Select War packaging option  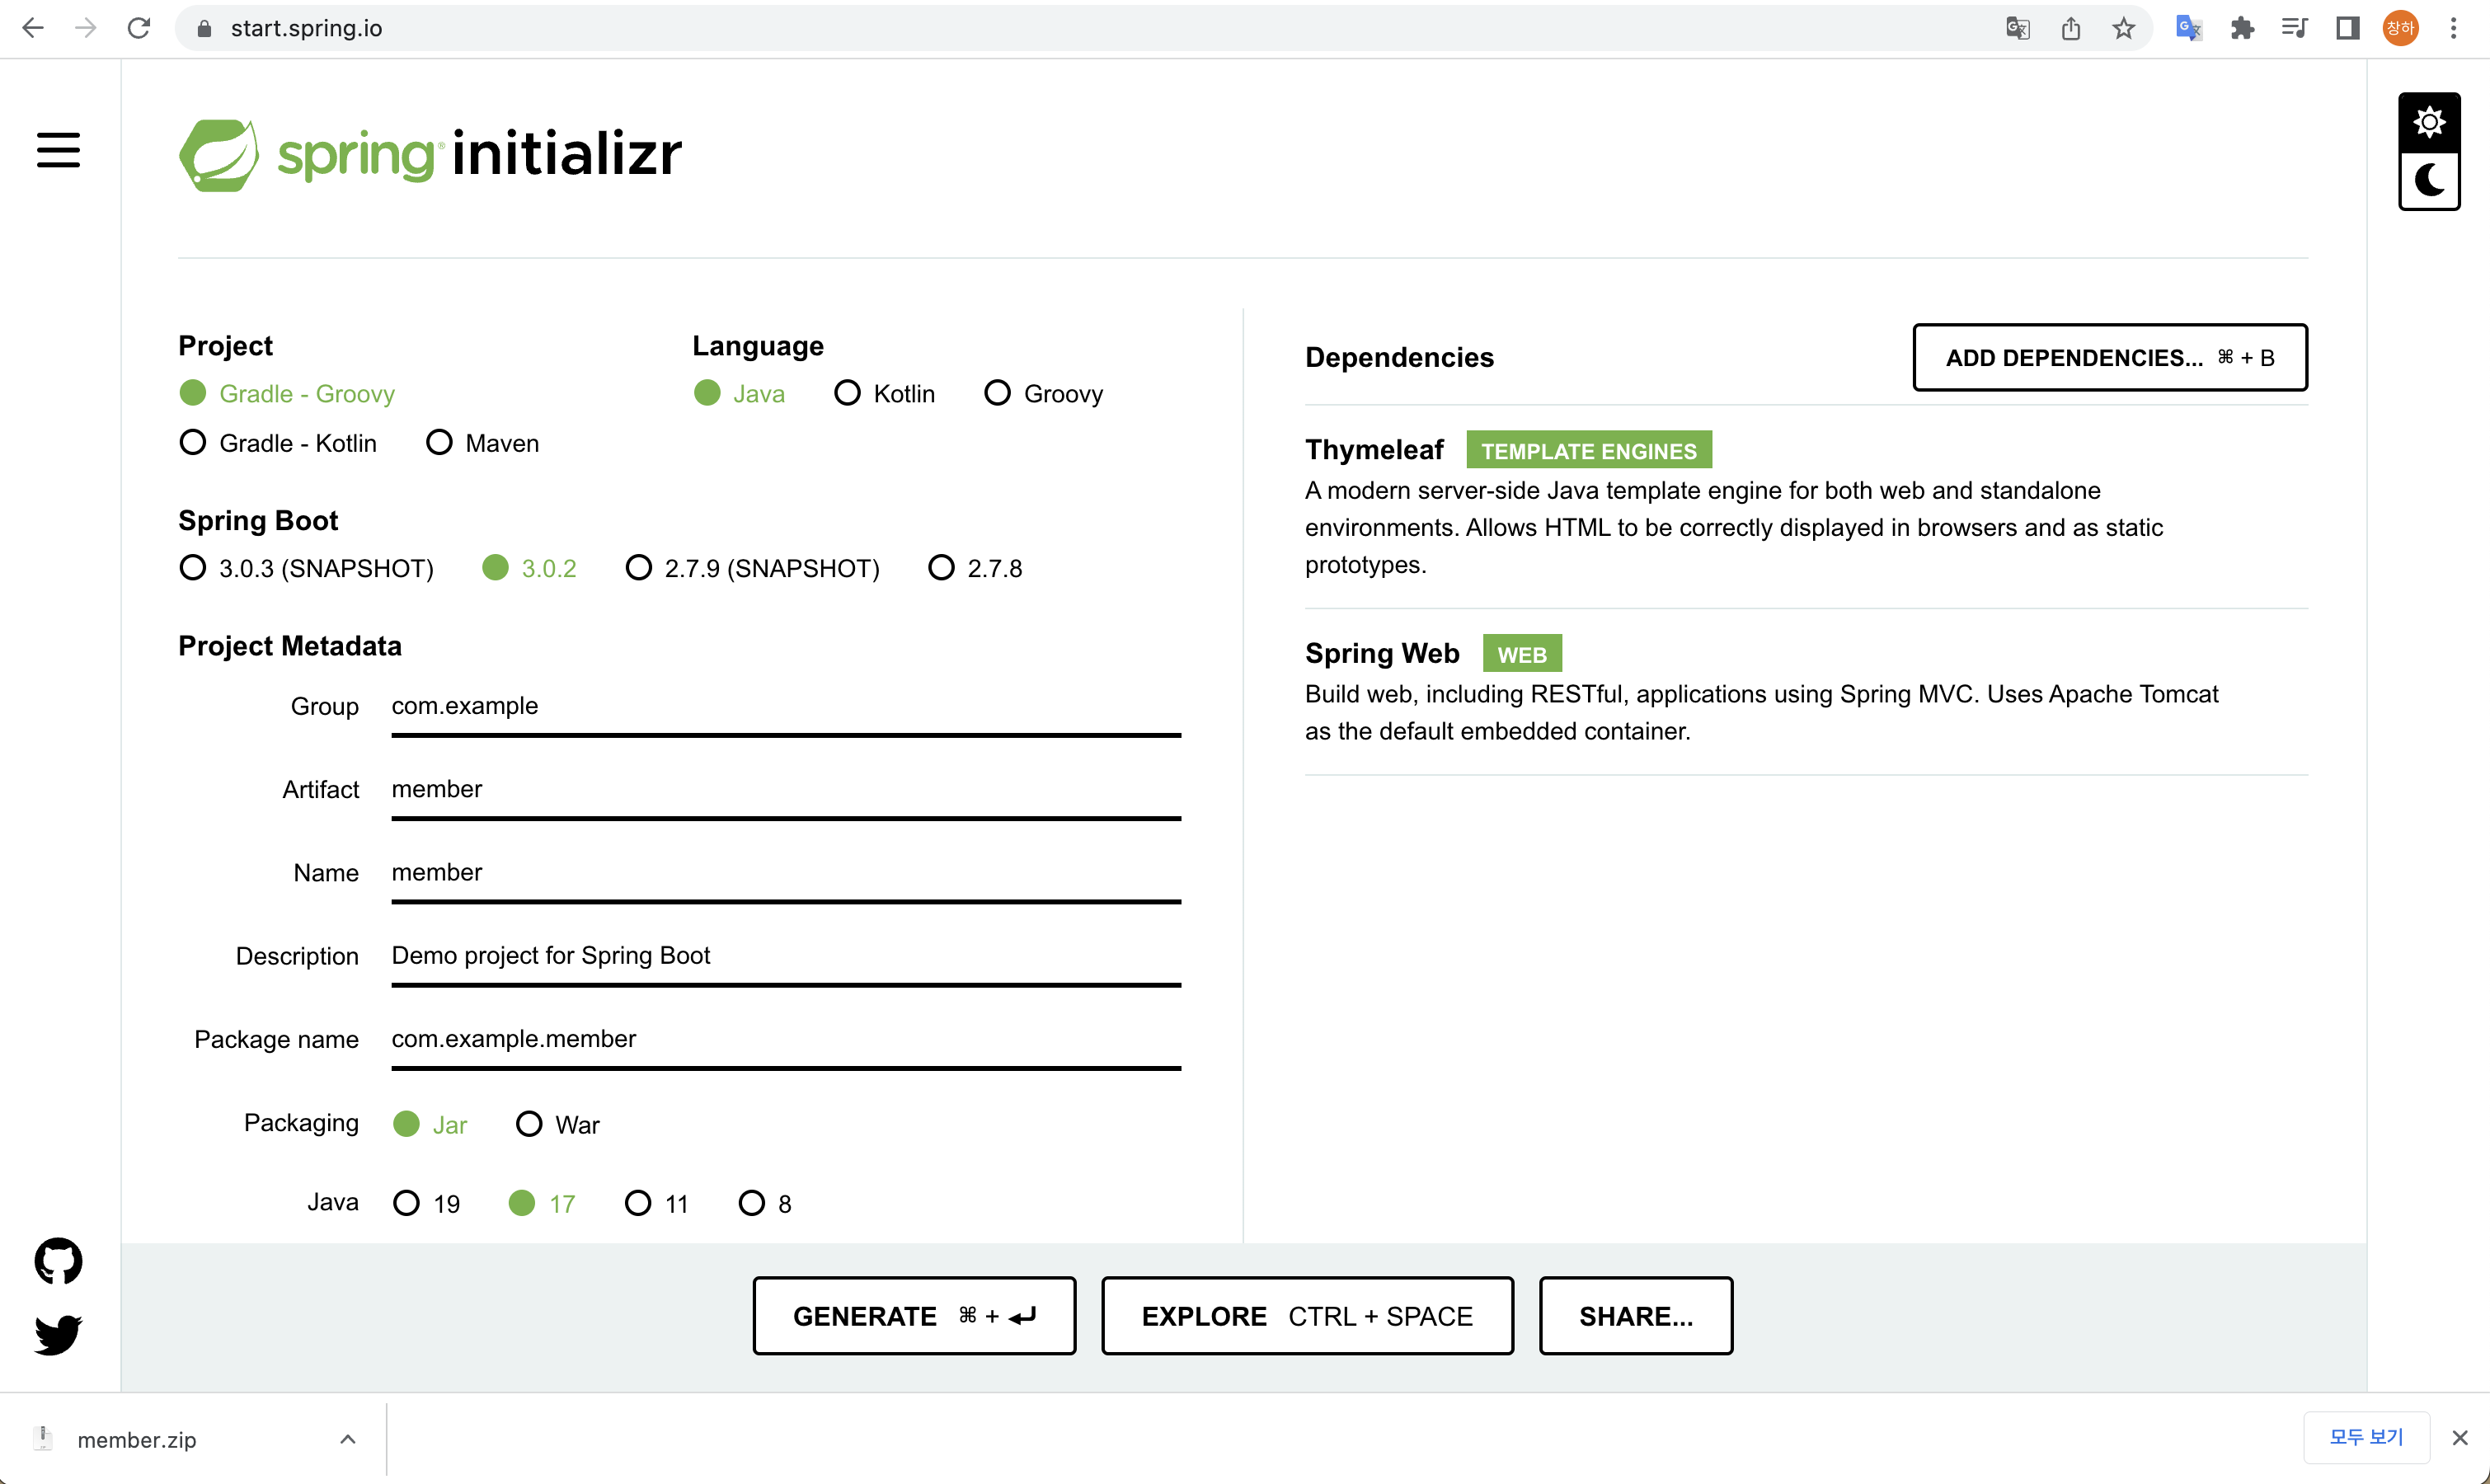529,1124
